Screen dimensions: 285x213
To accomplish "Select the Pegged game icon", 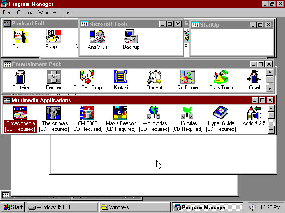I will point(54,77).
